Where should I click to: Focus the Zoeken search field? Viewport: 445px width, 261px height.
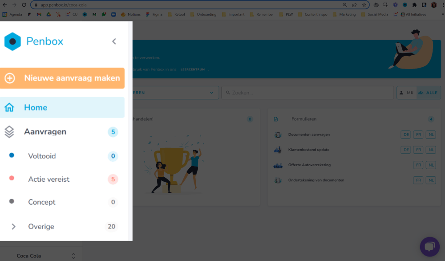point(307,93)
